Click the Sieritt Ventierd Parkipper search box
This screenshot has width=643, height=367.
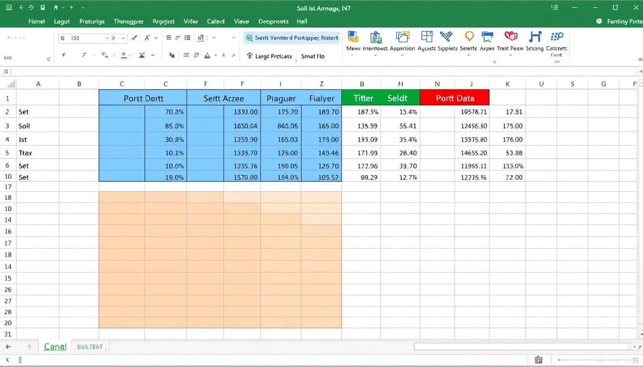coord(292,38)
